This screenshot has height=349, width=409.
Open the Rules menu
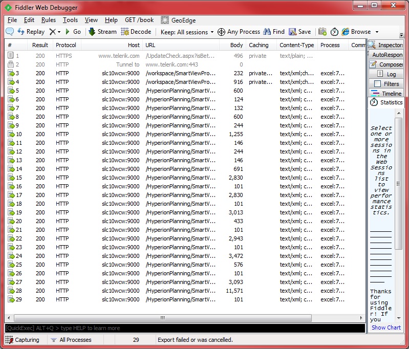pyautogui.click(x=49, y=20)
